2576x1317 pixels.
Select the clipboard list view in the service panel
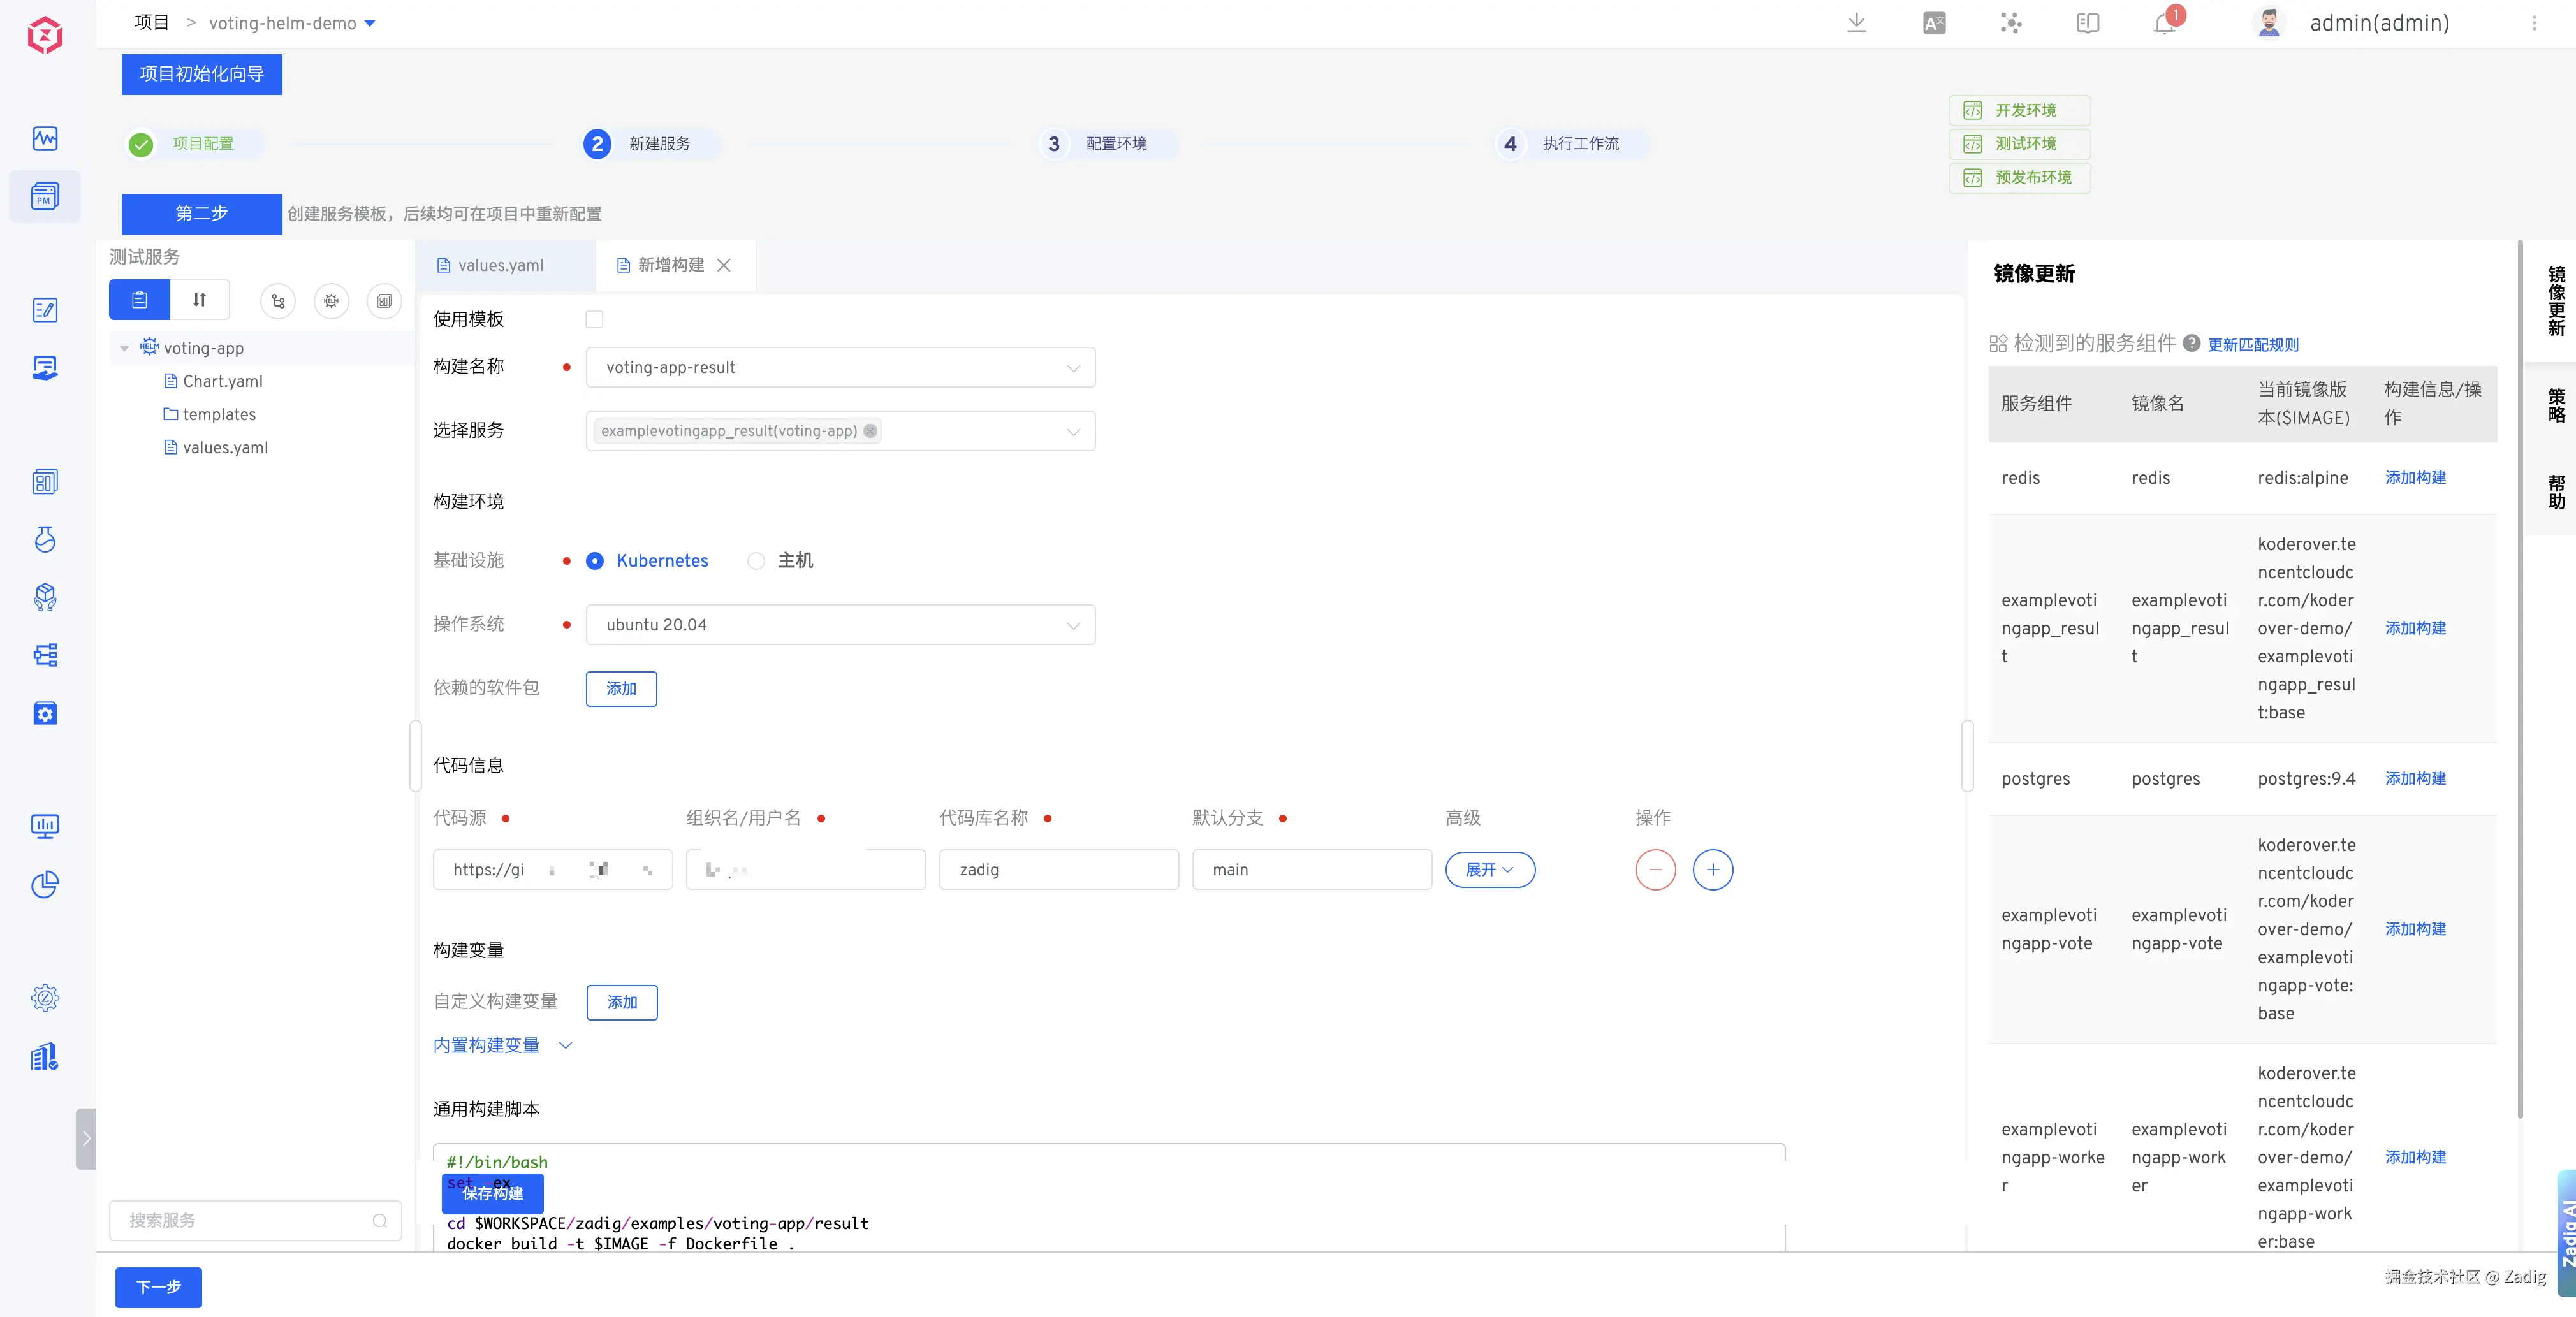pyautogui.click(x=140, y=300)
